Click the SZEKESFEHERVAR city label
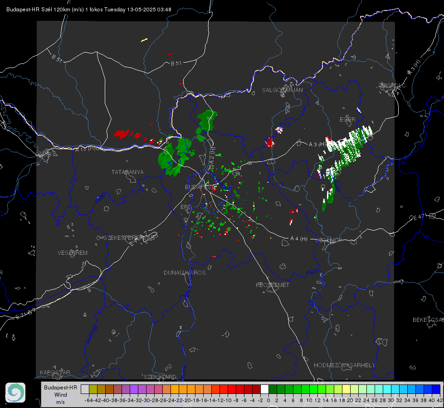Image resolution: width=444 pixels, height=408 pixels. [129, 238]
